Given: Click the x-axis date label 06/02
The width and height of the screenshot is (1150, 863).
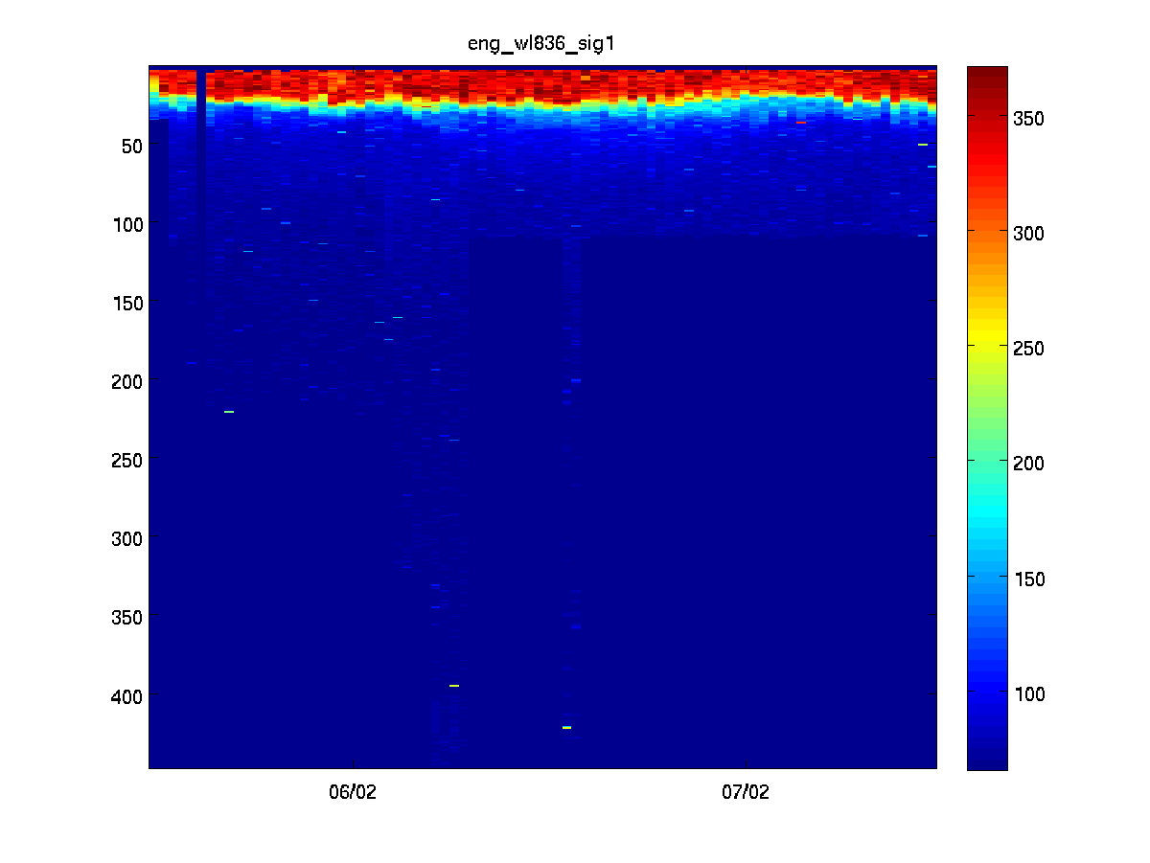Looking at the screenshot, I should (354, 793).
